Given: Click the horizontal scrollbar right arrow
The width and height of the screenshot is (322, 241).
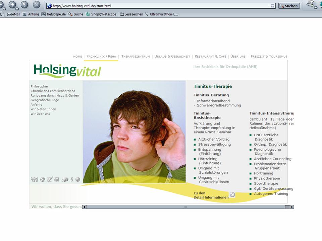Looking at the screenshot, I should (292, 207).
